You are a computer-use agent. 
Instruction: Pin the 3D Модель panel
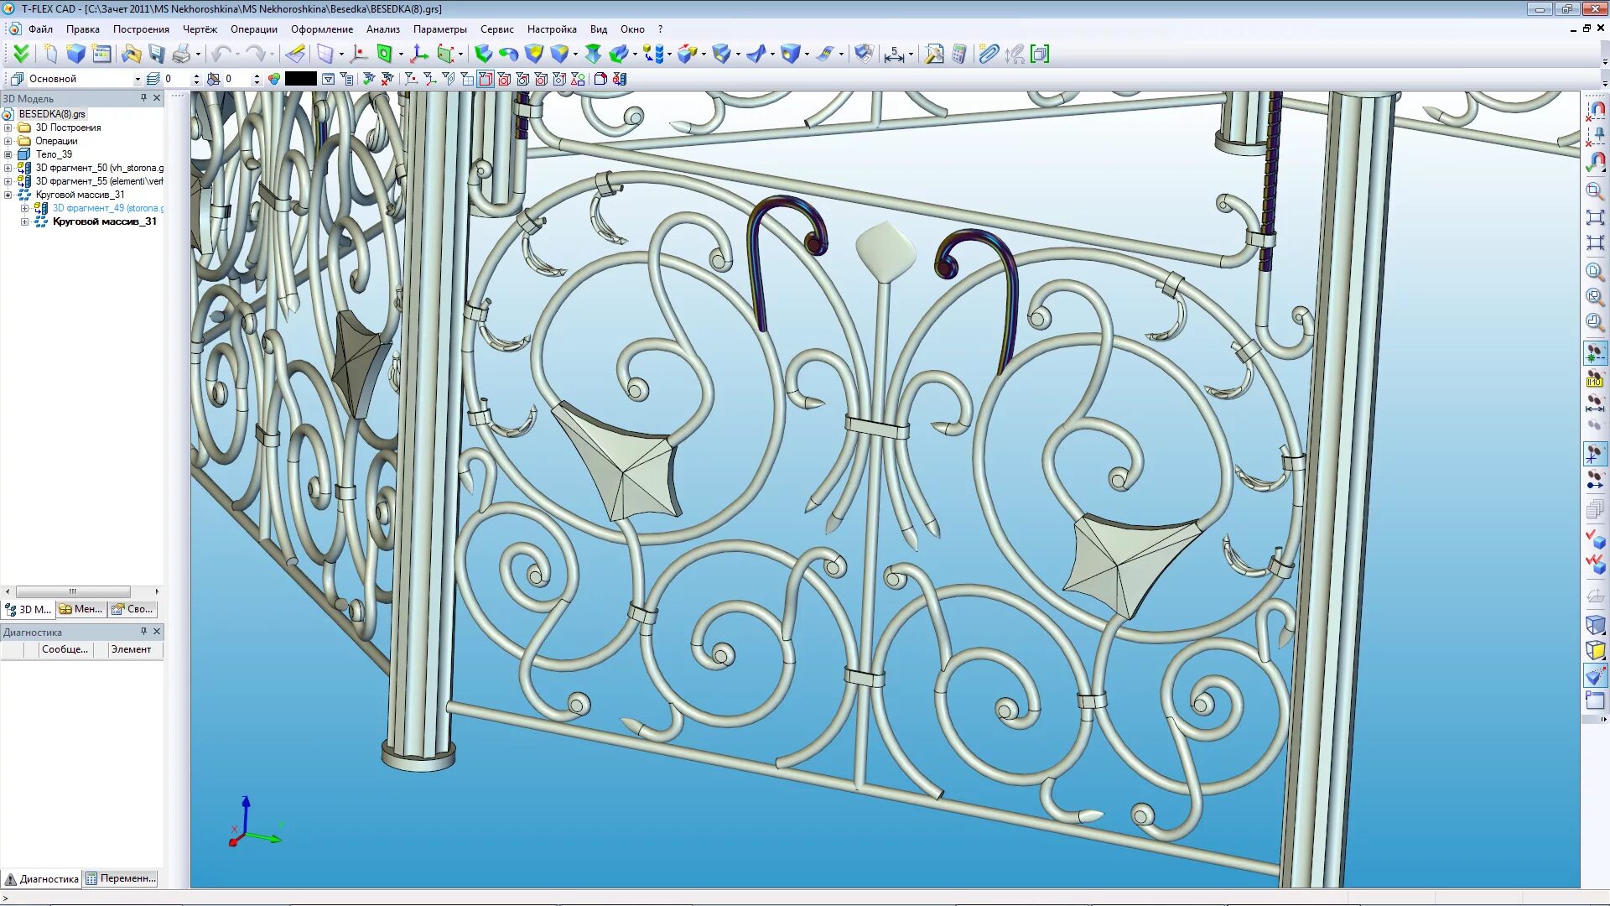point(143,98)
